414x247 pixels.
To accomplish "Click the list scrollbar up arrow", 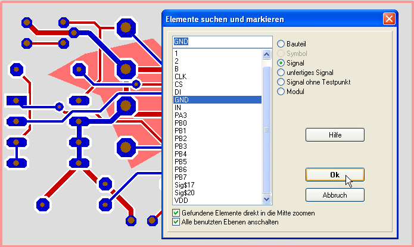I will click(267, 54).
